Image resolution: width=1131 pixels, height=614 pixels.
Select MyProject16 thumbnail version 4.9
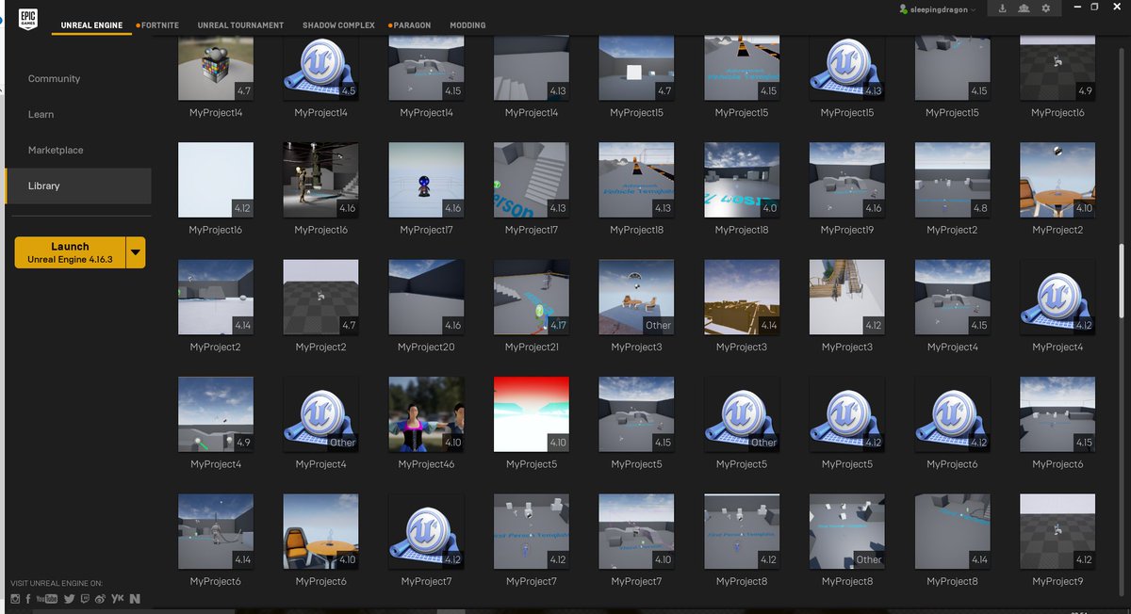tap(1057, 68)
